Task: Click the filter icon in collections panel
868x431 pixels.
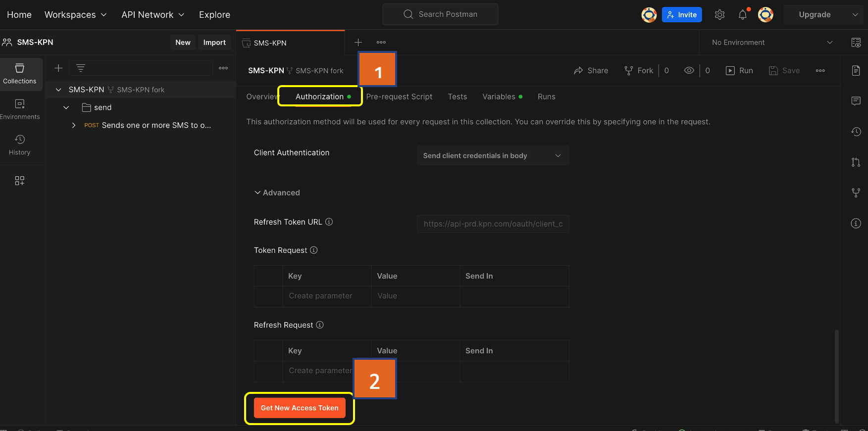Action: coord(81,68)
